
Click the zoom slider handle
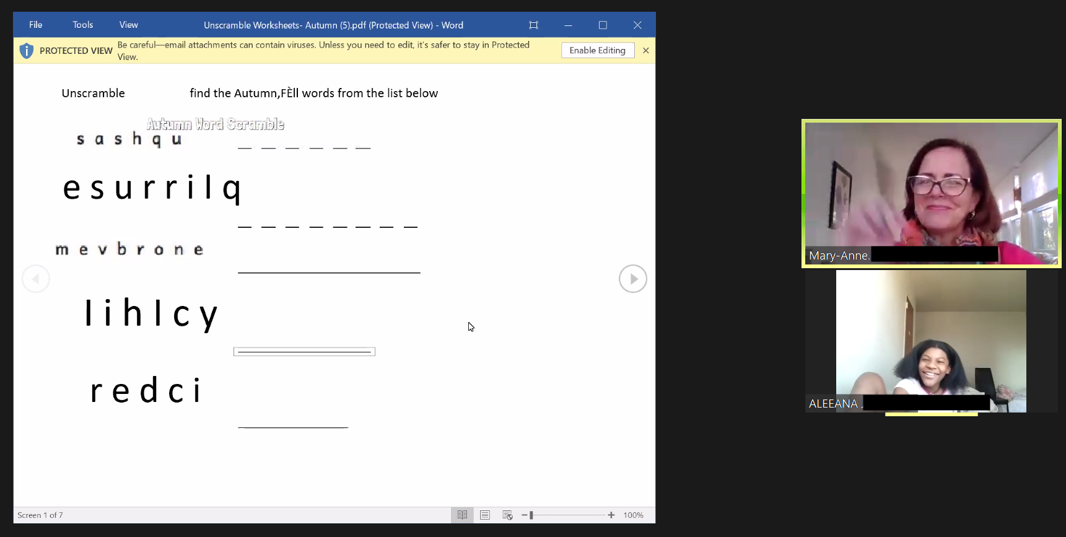pos(531,515)
